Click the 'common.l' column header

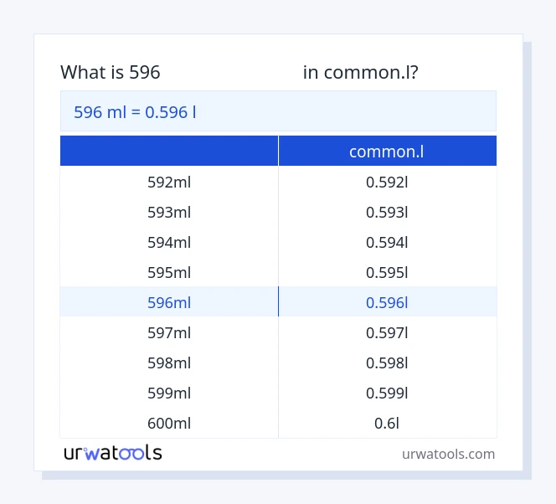[387, 152]
